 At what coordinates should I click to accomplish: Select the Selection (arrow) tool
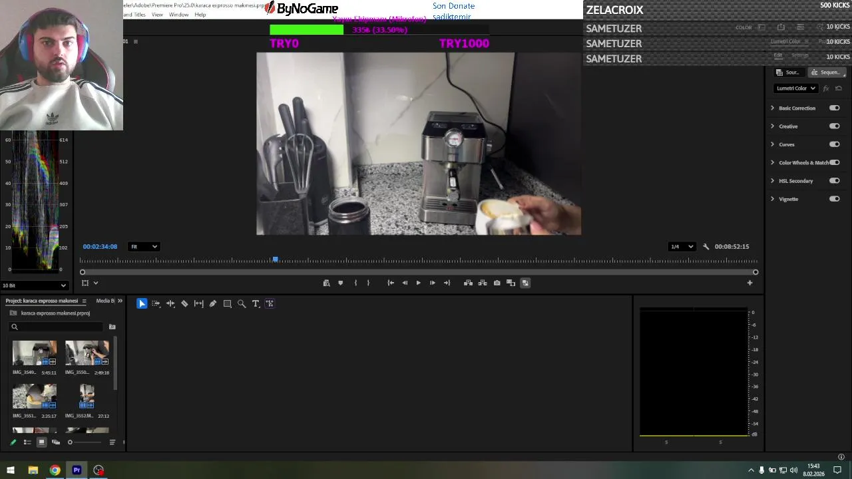142,303
